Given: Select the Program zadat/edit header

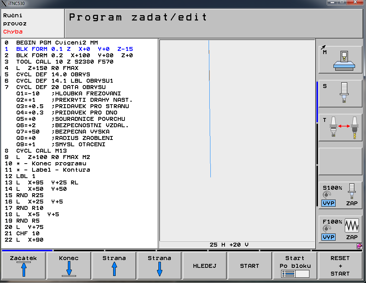Looking at the screenshot, I should [x=138, y=17].
